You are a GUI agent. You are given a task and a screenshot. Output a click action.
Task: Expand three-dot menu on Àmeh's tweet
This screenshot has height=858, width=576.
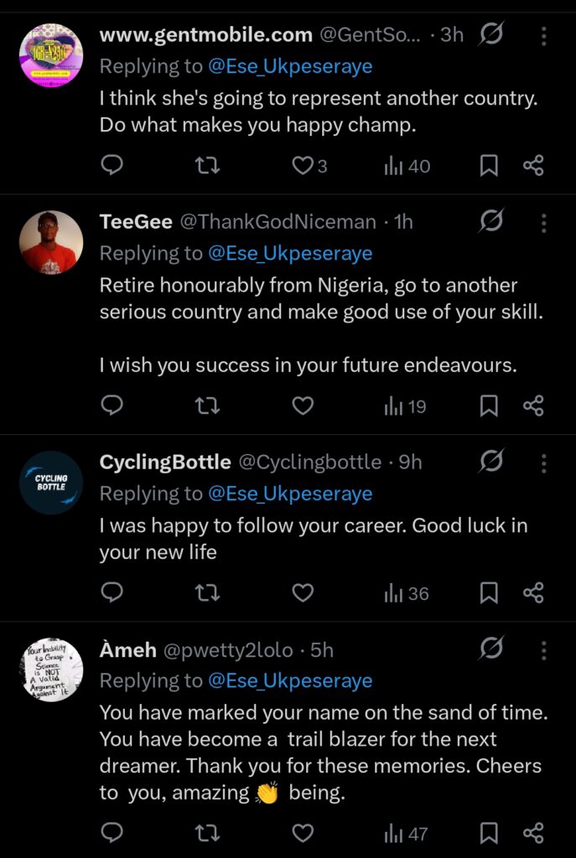(x=544, y=649)
